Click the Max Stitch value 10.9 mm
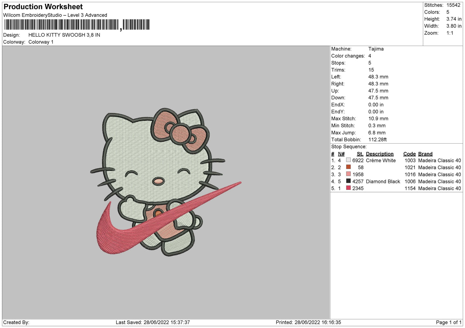 pyautogui.click(x=378, y=119)
